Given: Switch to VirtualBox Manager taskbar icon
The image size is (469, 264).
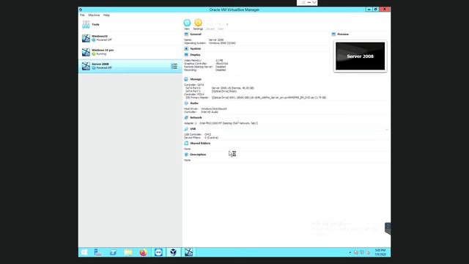Looking at the screenshot, I should (173, 252).
